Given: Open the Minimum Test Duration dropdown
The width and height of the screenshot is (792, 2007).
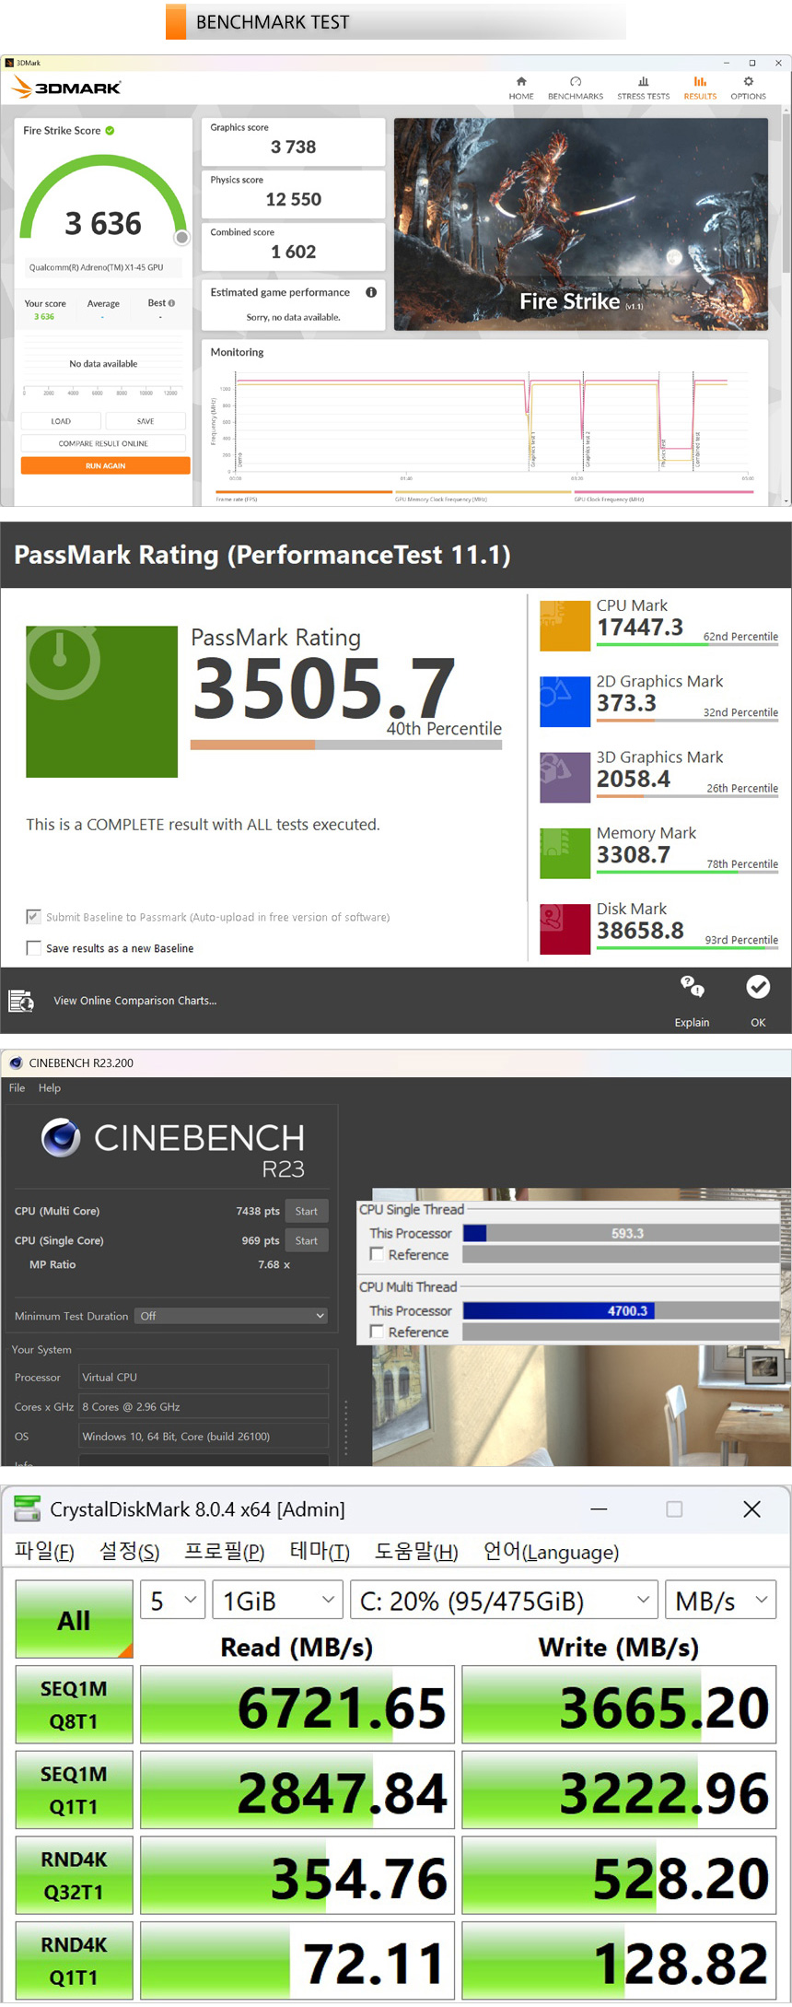Looking at the screenshot, I should (231, 1316).
